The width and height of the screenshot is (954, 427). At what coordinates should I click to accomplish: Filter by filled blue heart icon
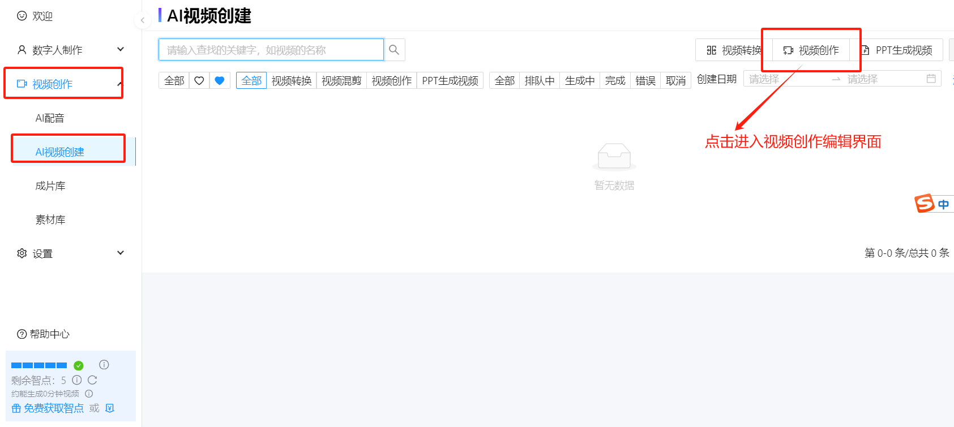click(x=220, y=81)
